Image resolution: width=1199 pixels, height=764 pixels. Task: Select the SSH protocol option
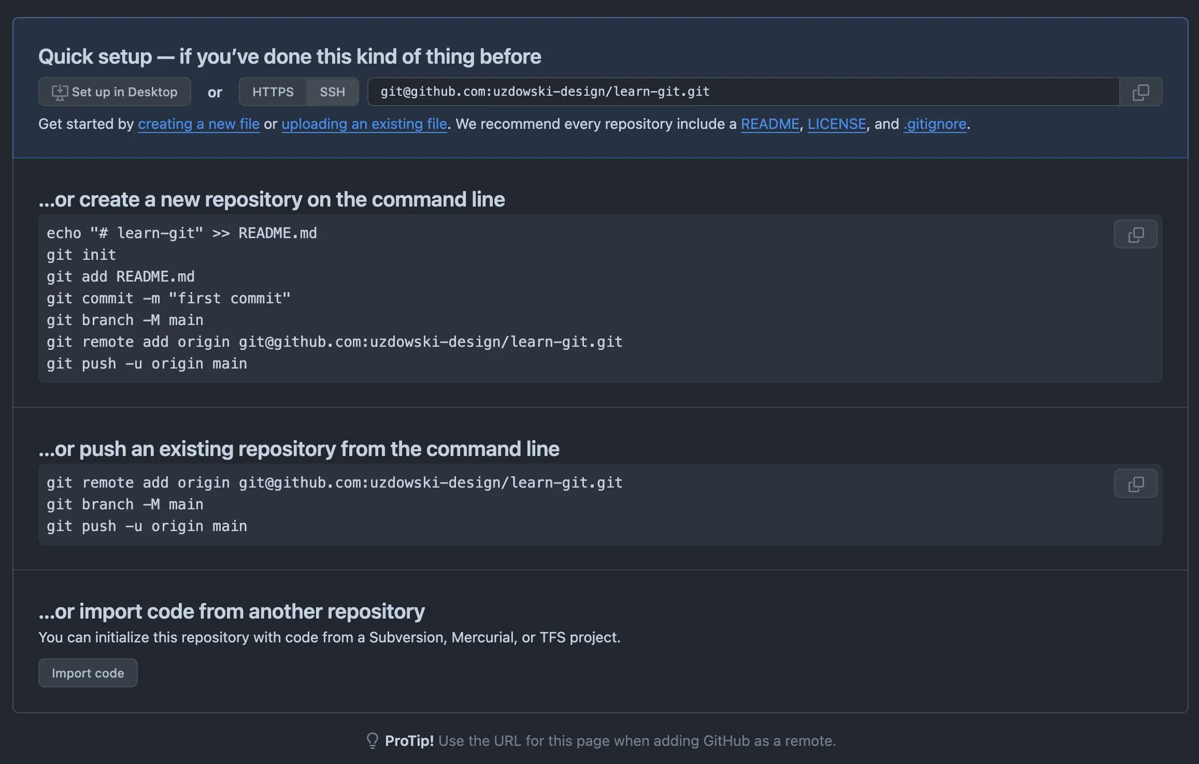(x=332, y=92)
